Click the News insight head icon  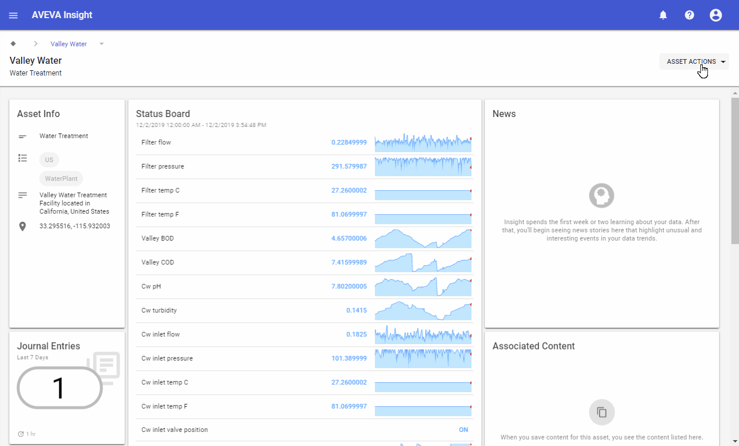point(601,195)
